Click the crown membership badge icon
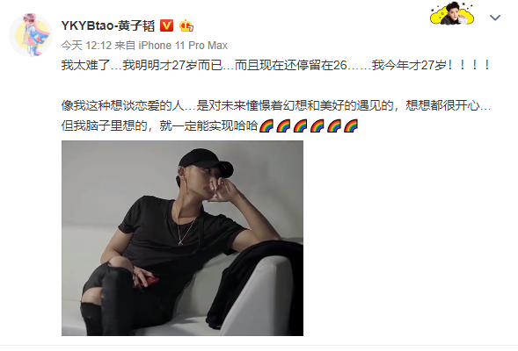Viewport: 518px width, 351px height. click(x=186, y=25)
